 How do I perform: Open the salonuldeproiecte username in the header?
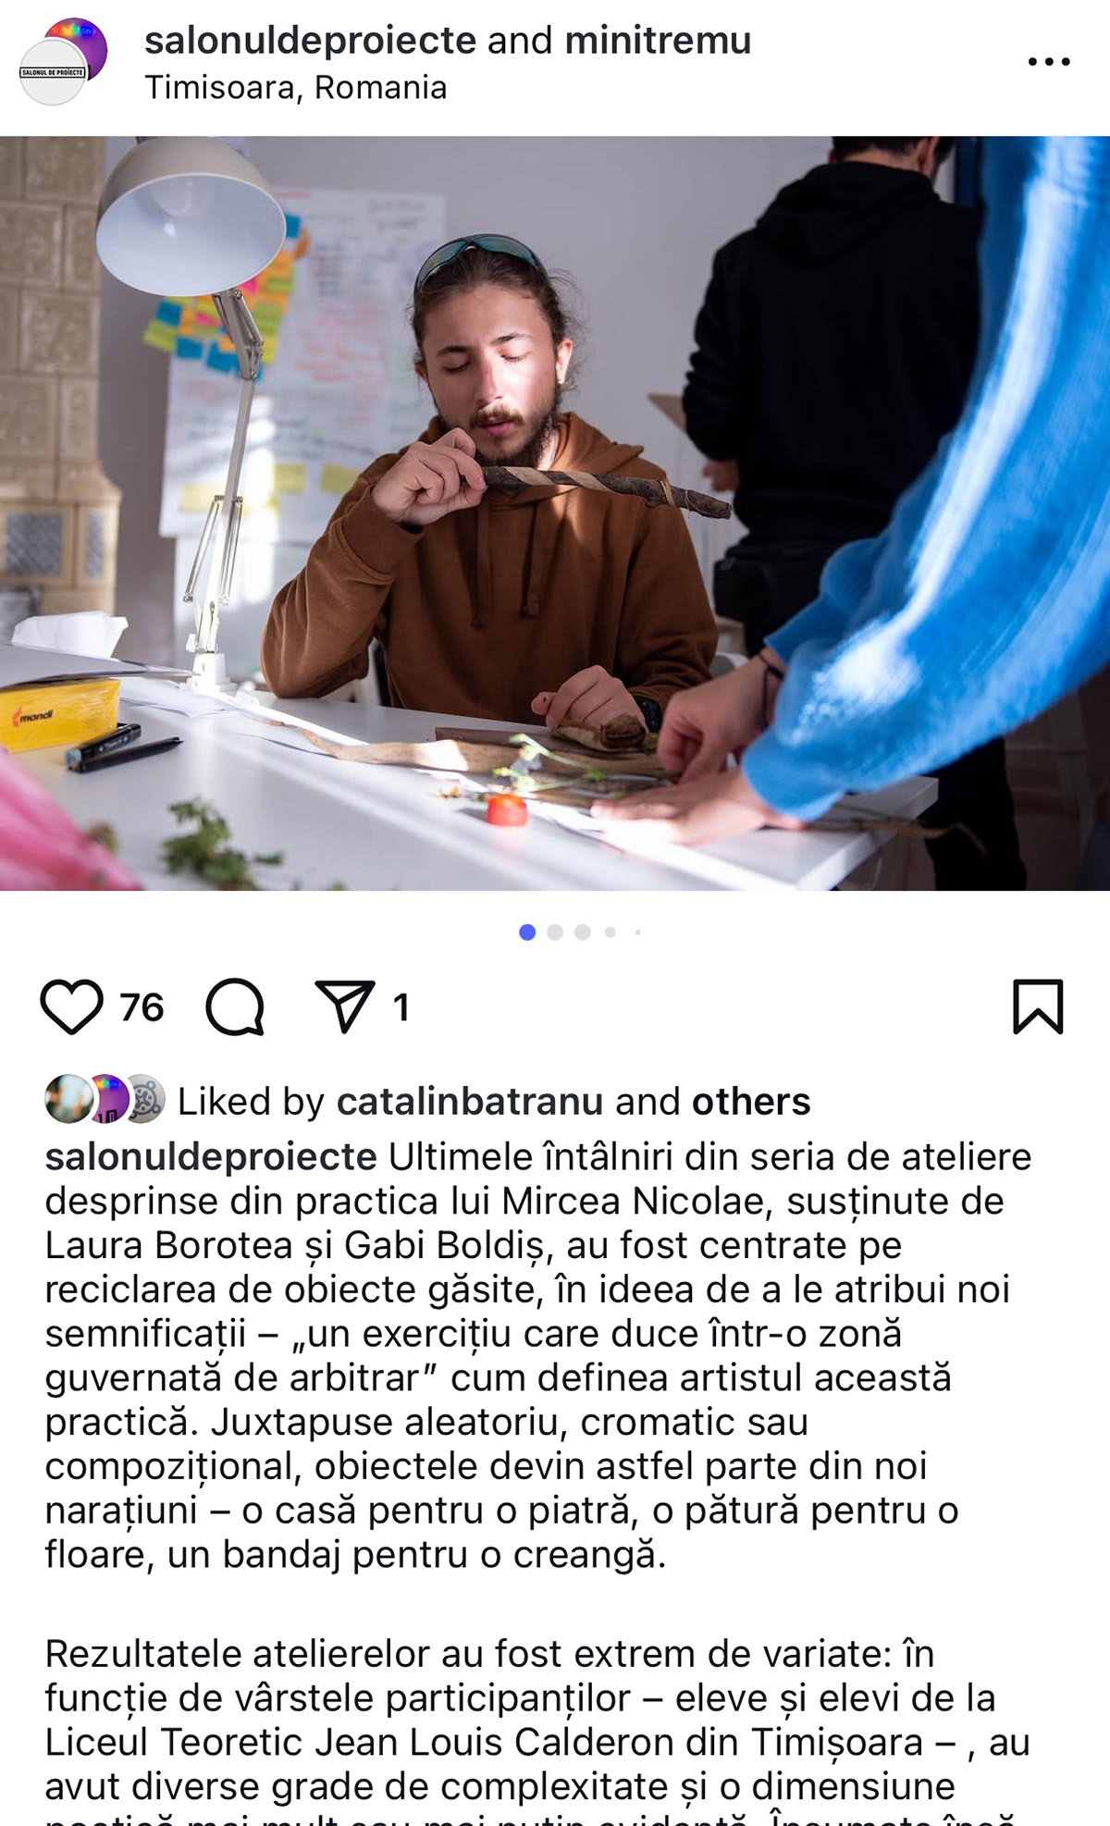point(311,41)
